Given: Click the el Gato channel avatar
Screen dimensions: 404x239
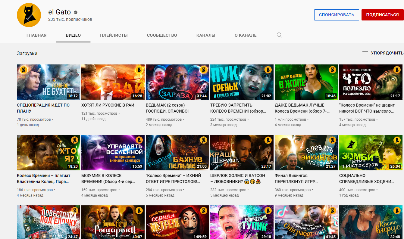Looking at the screenshot, I should [29, 15].
